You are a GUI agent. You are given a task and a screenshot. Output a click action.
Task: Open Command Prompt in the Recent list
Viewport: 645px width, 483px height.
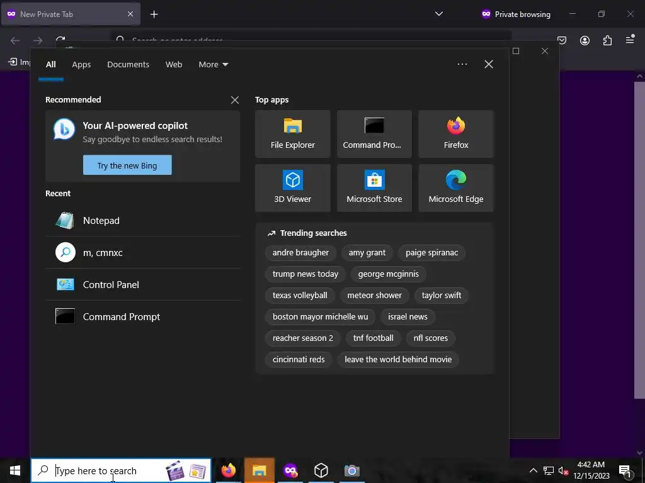[143, 317]
